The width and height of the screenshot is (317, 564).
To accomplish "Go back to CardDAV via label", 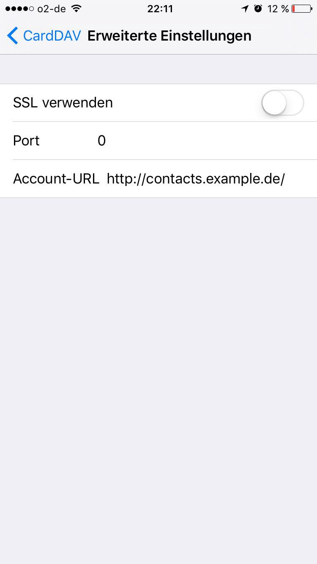I will coord(52,36).
